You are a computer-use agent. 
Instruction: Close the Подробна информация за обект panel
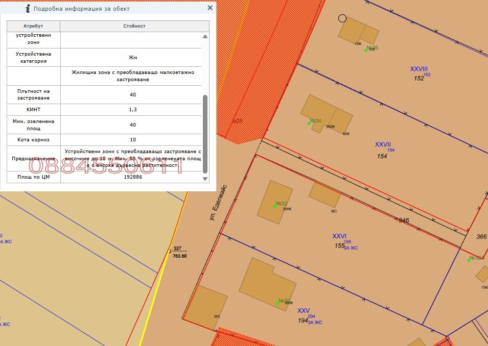210,8
